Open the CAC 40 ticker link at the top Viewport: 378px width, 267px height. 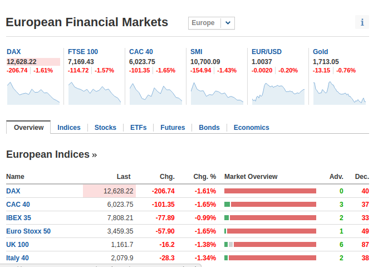coord(141,52)
